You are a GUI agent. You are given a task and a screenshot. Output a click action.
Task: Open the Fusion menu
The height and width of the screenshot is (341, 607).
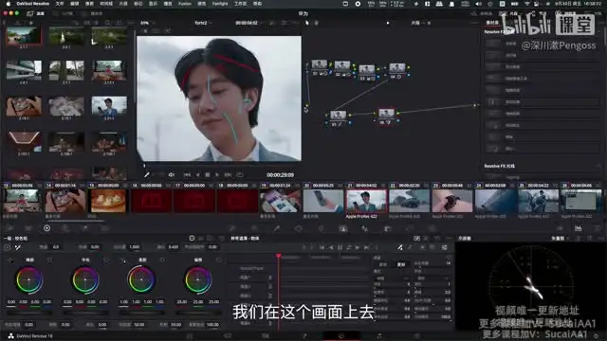(x=185, y=4)
